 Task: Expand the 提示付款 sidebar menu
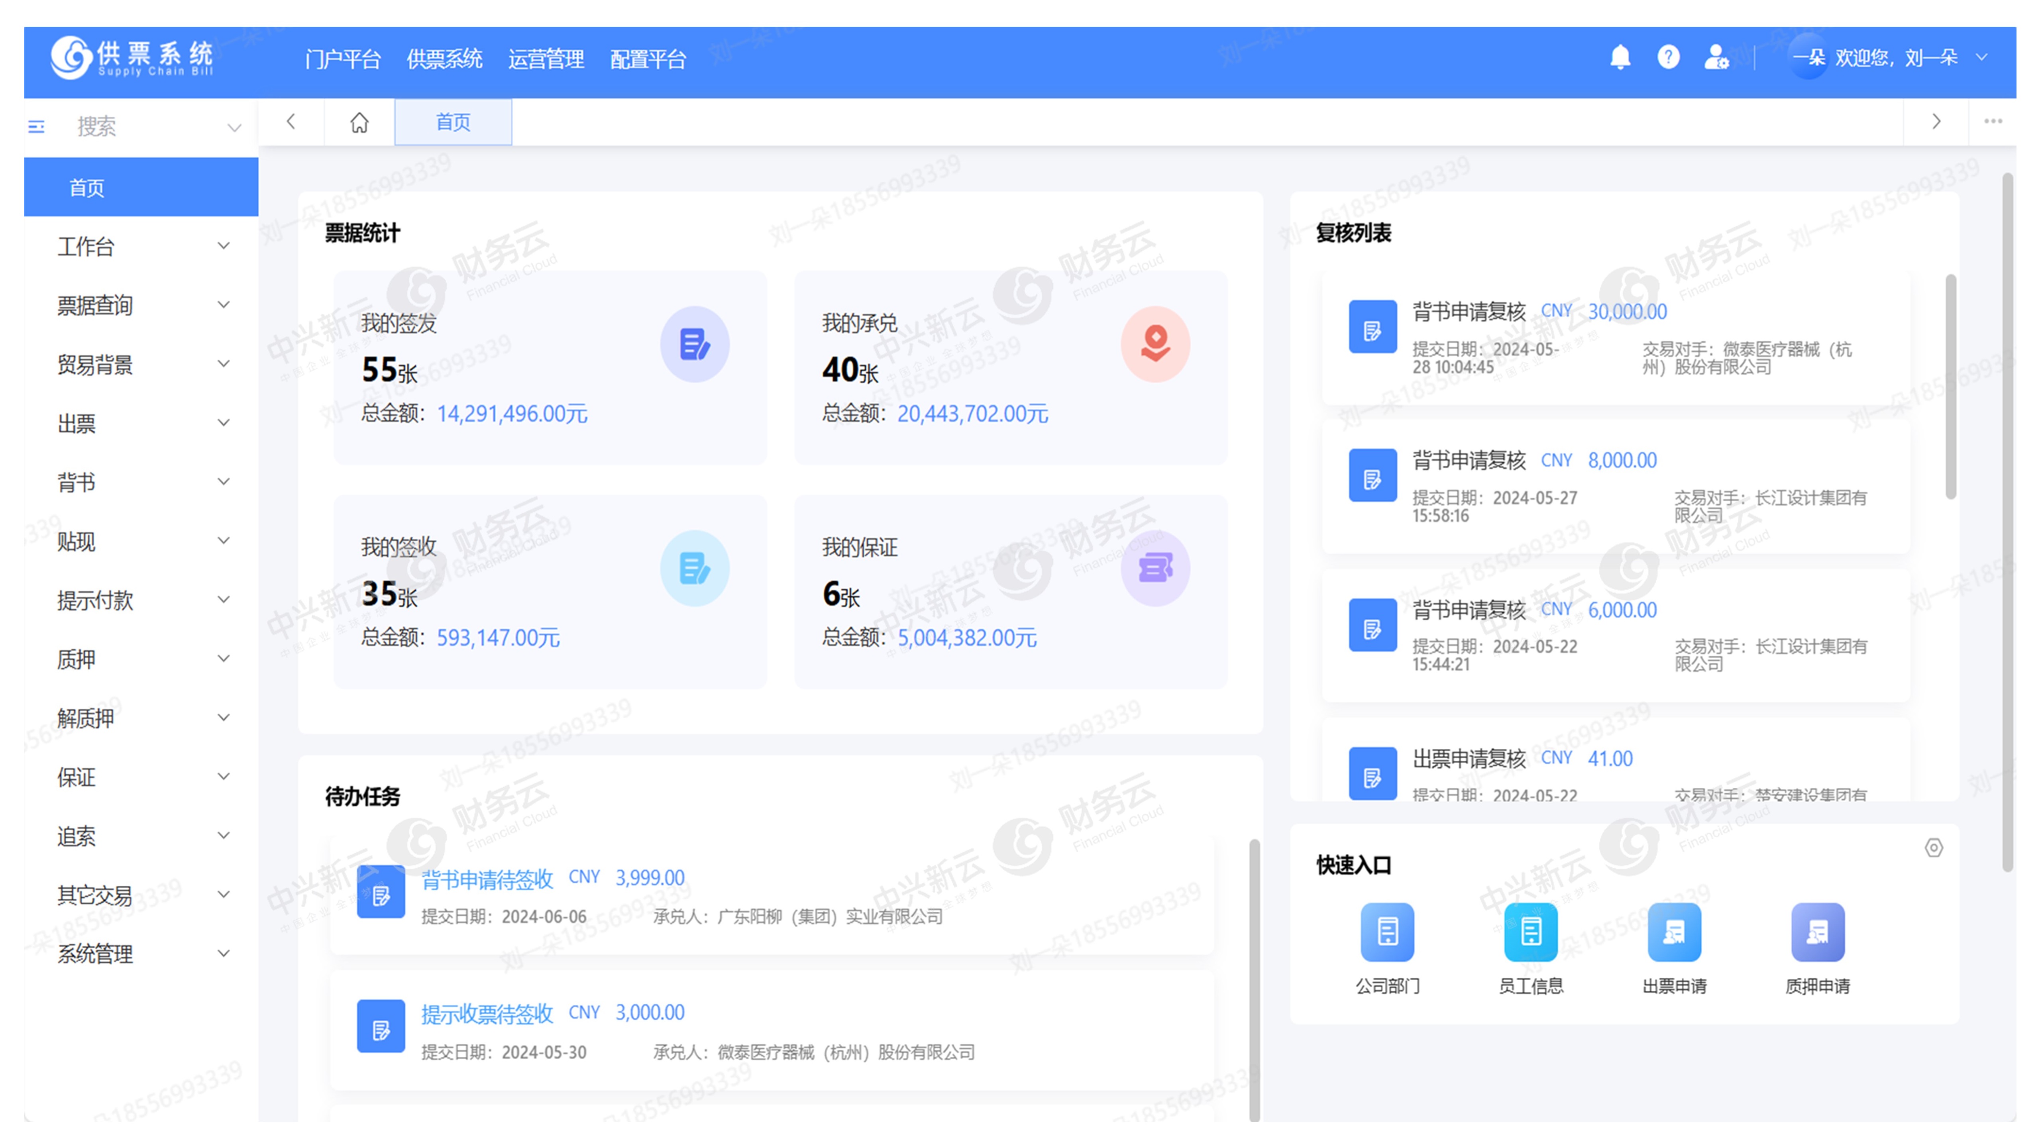click(141, 600)
